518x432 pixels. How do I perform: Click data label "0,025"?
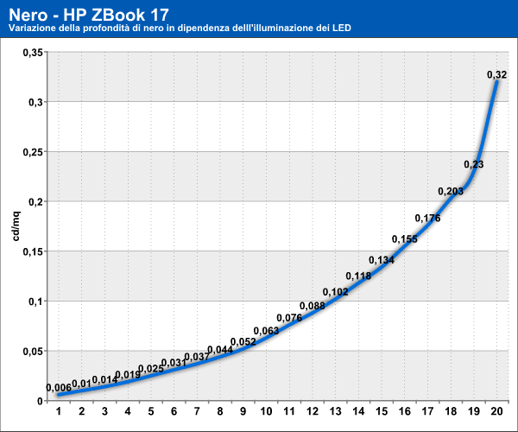point(151,369)
